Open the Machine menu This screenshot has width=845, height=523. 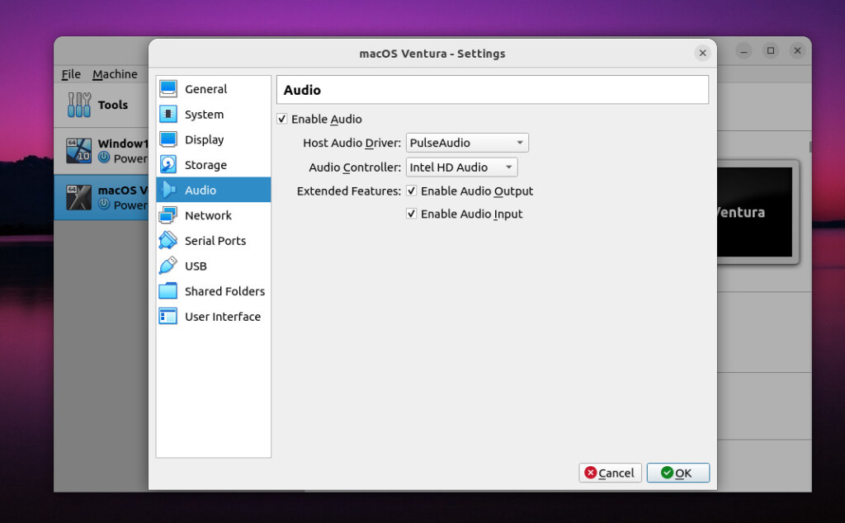(x=115, y=74)
